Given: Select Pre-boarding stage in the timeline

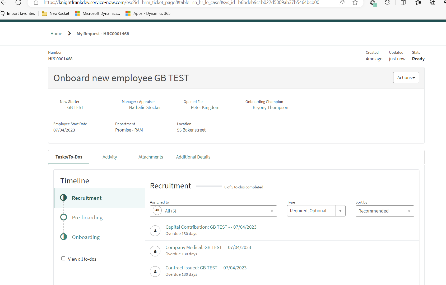Looking at the screenshot, I should (x=87, y=218).
